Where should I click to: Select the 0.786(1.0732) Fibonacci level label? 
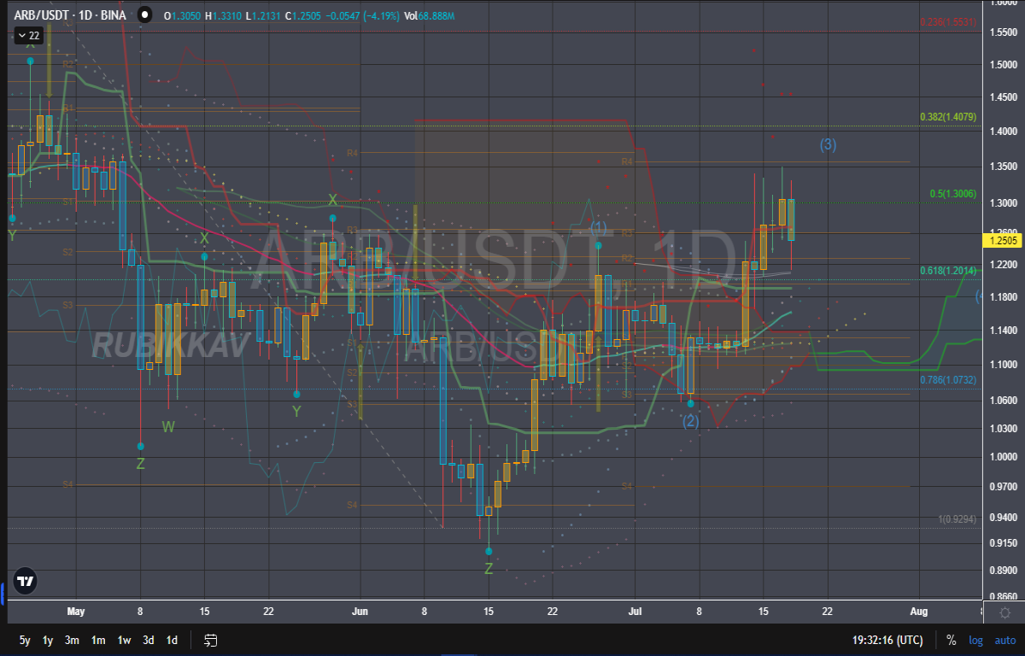[x=947, y=380]
